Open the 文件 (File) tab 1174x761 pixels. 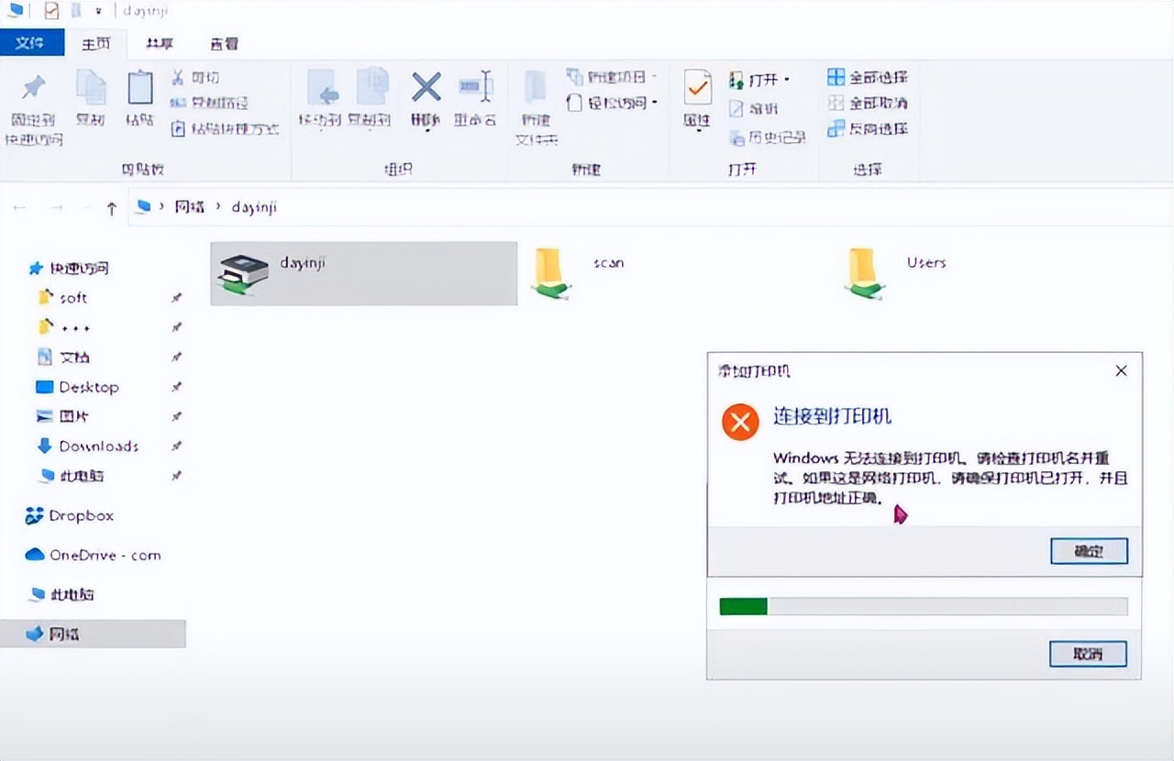tap(31, 43)
